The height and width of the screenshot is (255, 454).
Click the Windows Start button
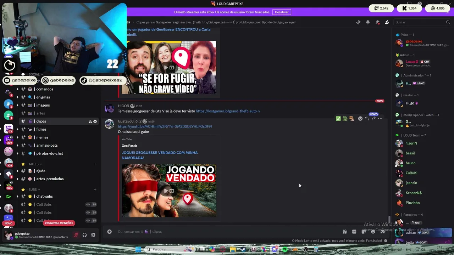(138, 249)
